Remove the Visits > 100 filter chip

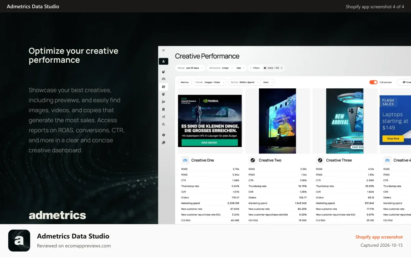click(282, 68)
